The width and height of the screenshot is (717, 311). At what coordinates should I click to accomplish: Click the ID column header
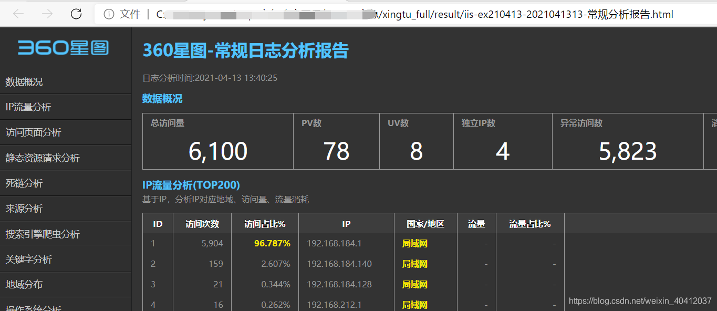tap(158, 224)
